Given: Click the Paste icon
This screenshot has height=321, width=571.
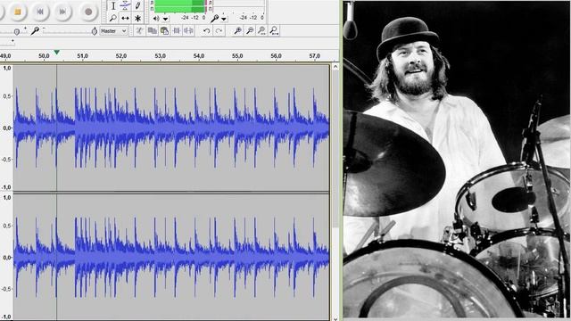Looking at the screenshot, I should point(164,31).
